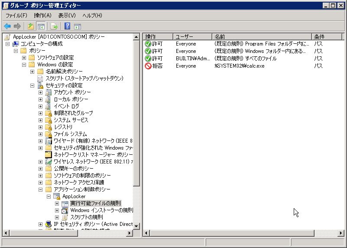Select the (既定の規則) すべてのファイル rule

[x=245, y=59]
